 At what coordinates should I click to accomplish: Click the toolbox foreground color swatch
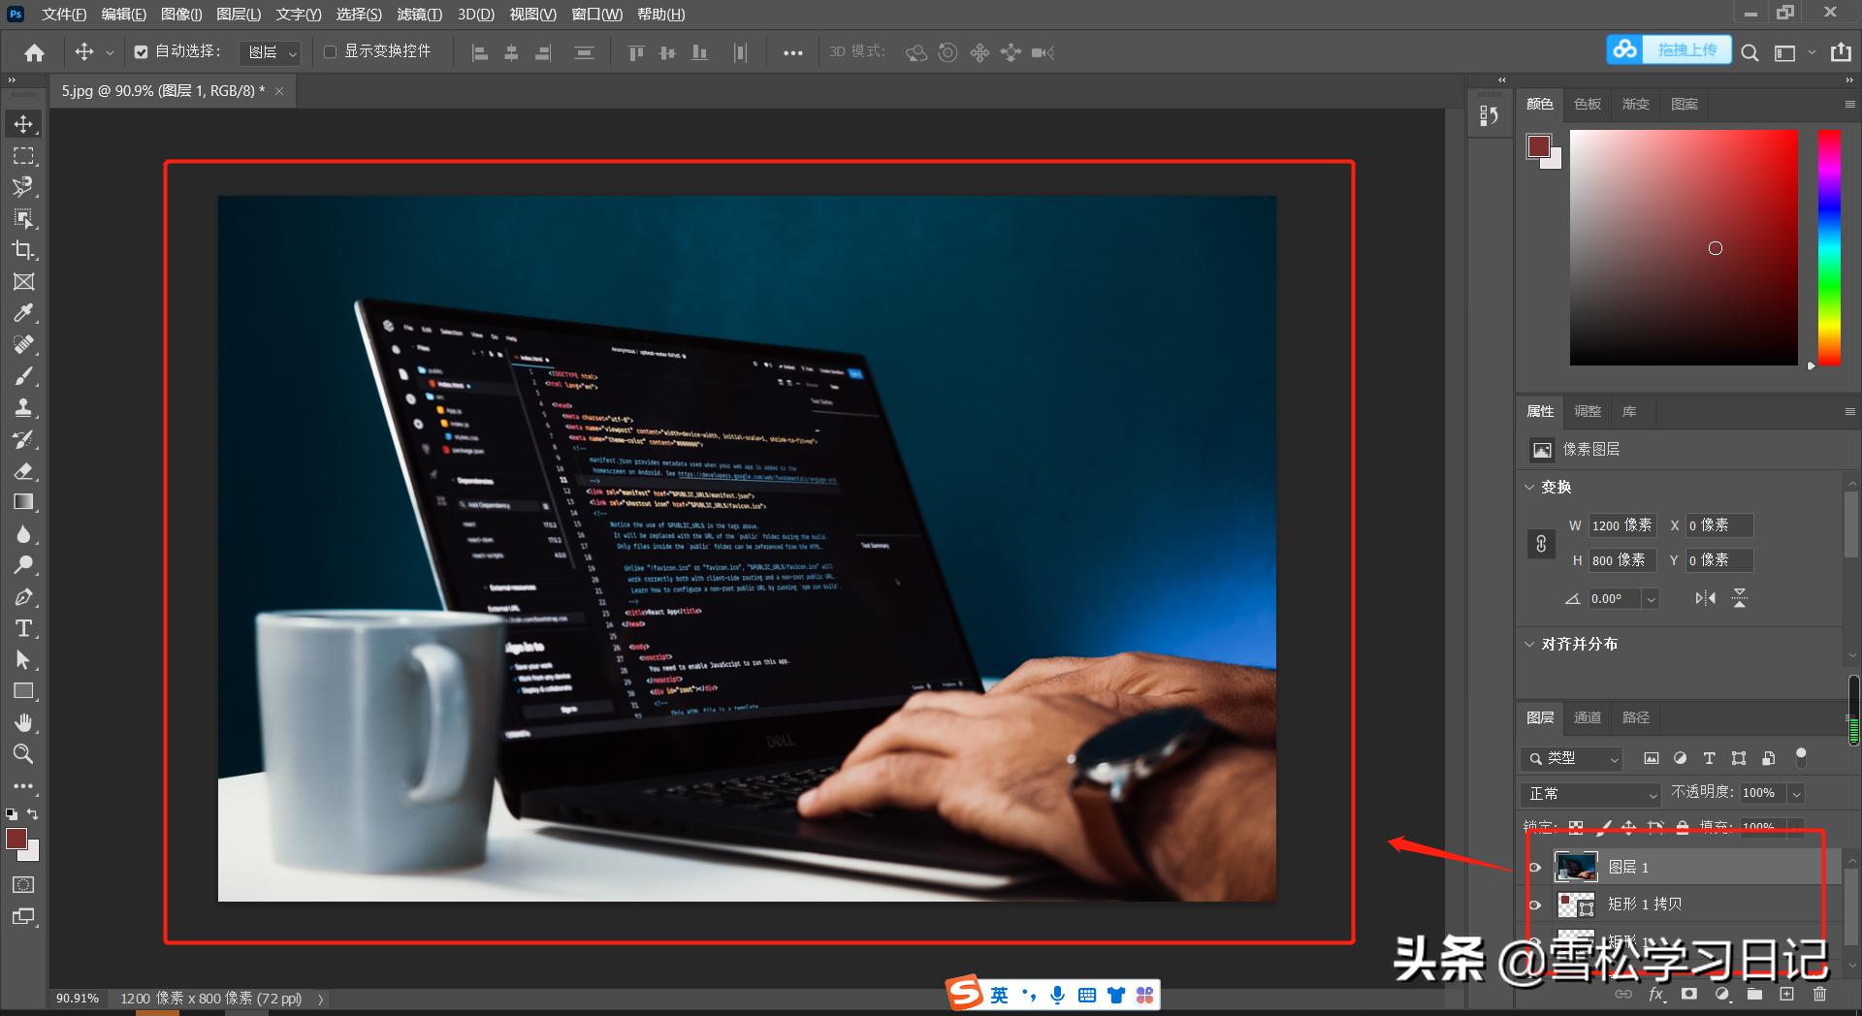pyautogui.click(x=16, y=839)
